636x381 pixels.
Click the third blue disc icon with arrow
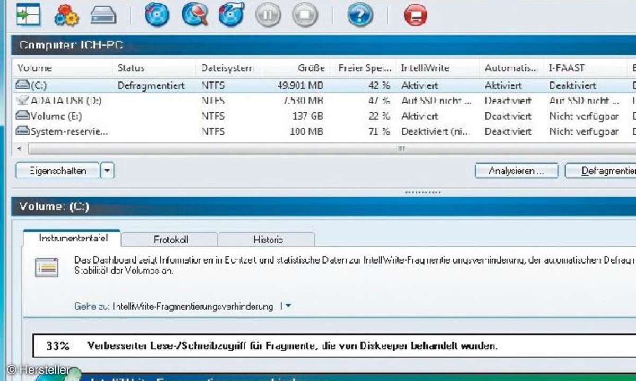[232, 15]
